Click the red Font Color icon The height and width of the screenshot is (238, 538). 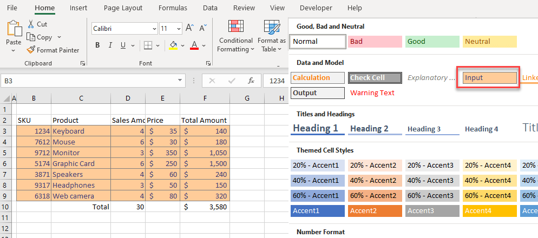(x=194, y=45)
